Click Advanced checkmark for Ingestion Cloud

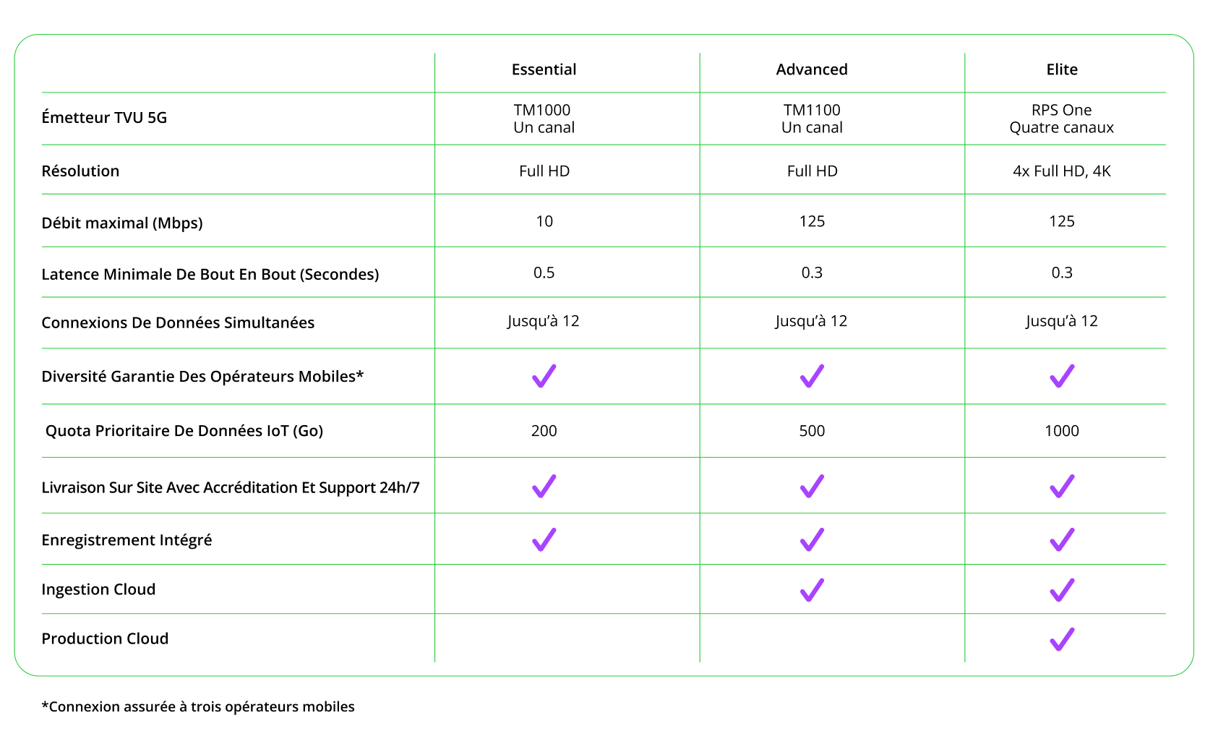click(x=812, y=590)
